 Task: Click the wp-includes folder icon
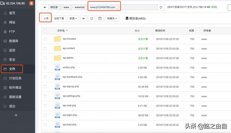[x=57, y=39]
